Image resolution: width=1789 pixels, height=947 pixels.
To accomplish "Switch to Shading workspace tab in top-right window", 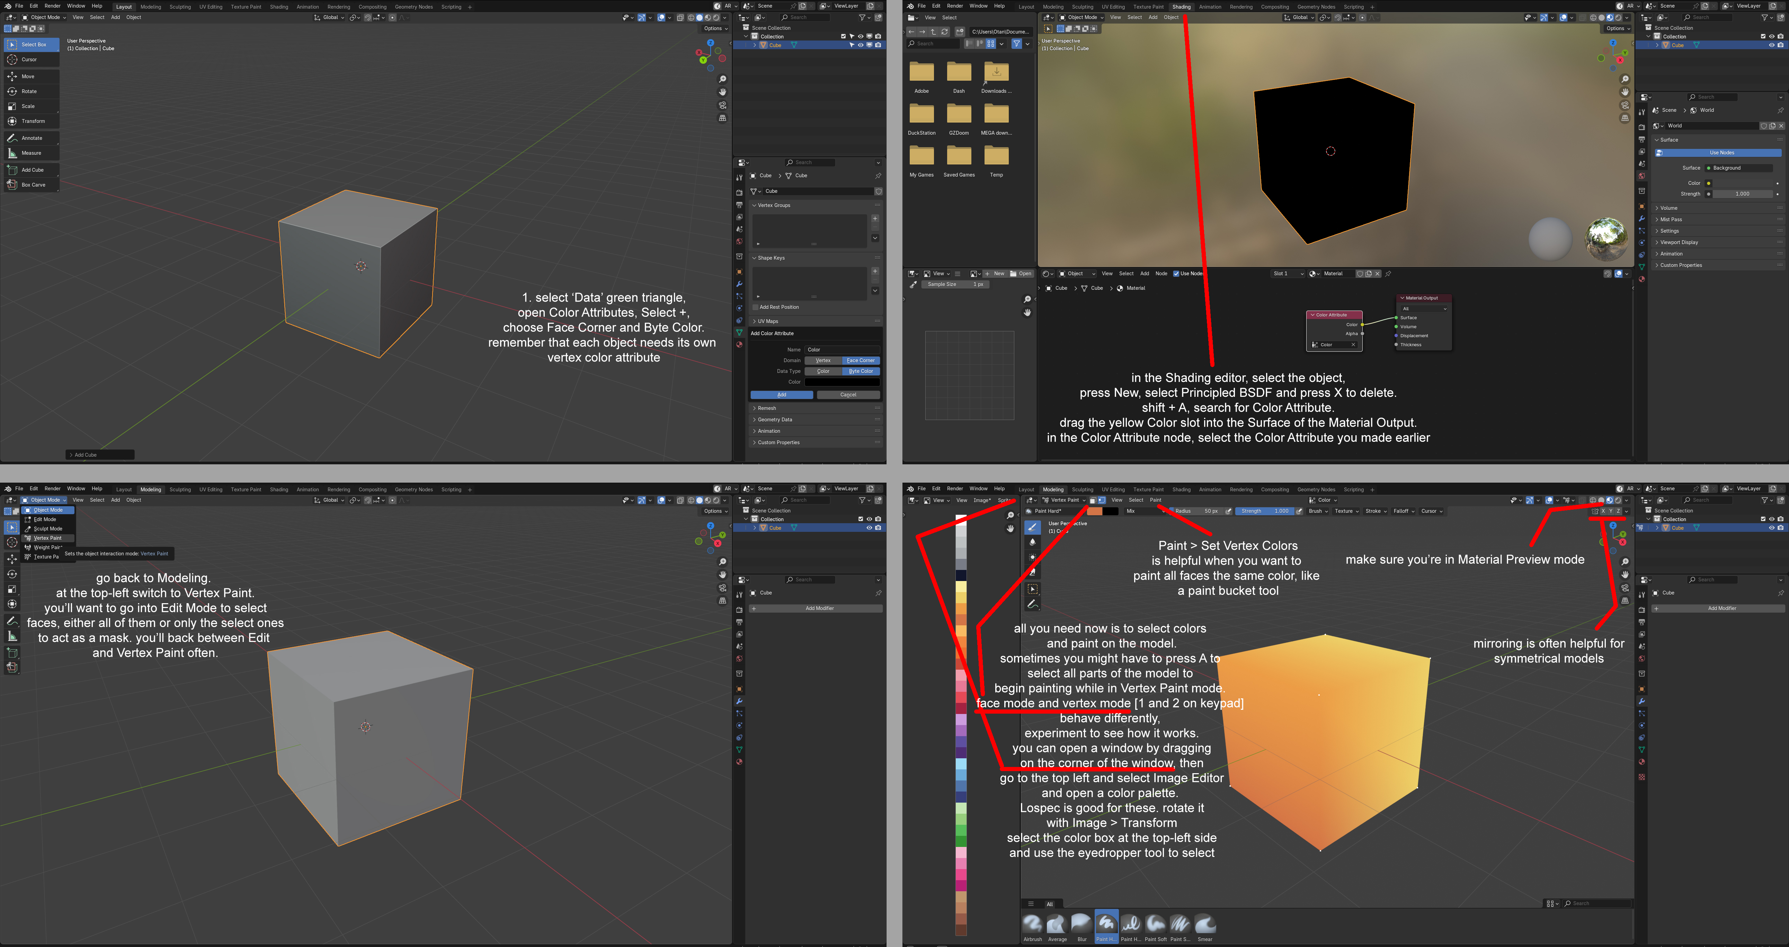I will (1181, 6).
